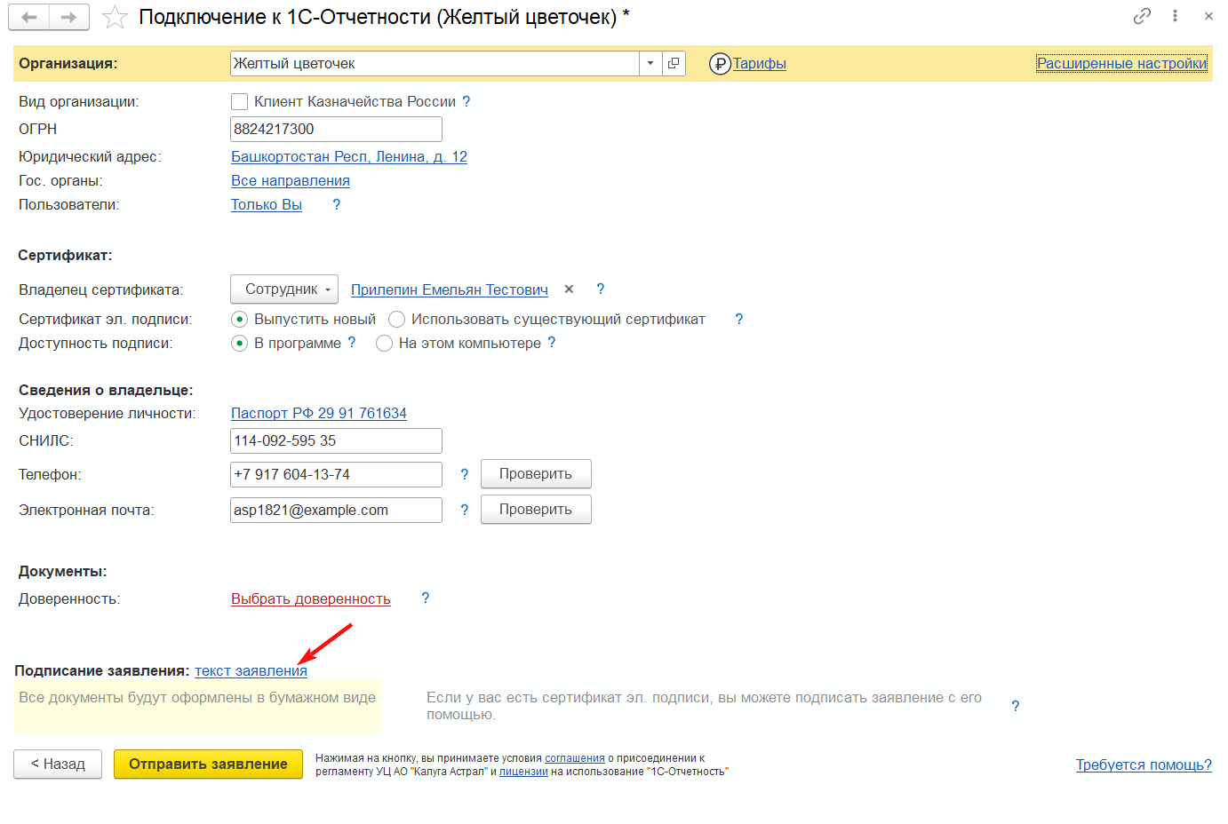This screenshot has height=824, width=1228.
Task: Add this form to favorites with star
Action: pyautogui.click(x=116, y=17)
